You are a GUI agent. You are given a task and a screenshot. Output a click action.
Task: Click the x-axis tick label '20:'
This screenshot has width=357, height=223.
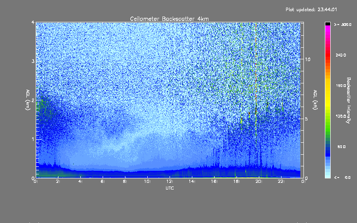point(259,182)
